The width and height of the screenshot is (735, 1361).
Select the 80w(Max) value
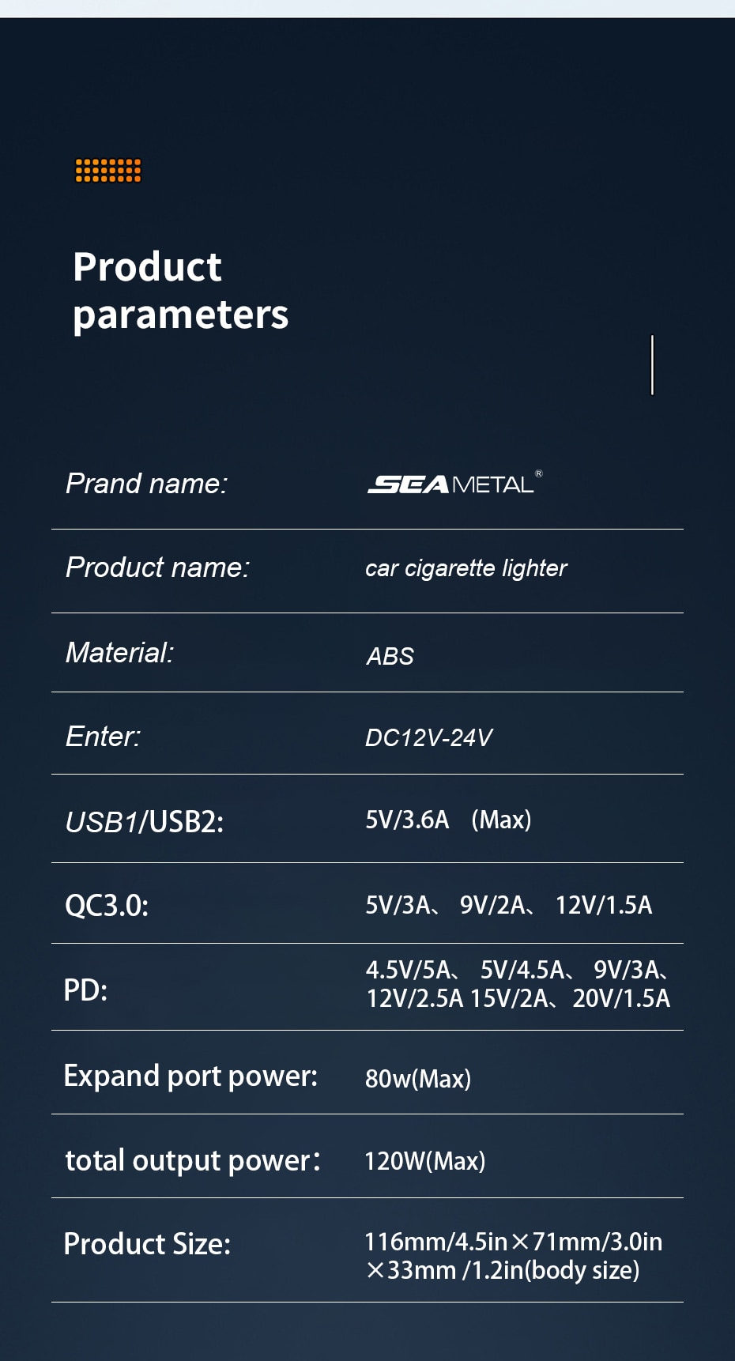(x=418, y=1079)
